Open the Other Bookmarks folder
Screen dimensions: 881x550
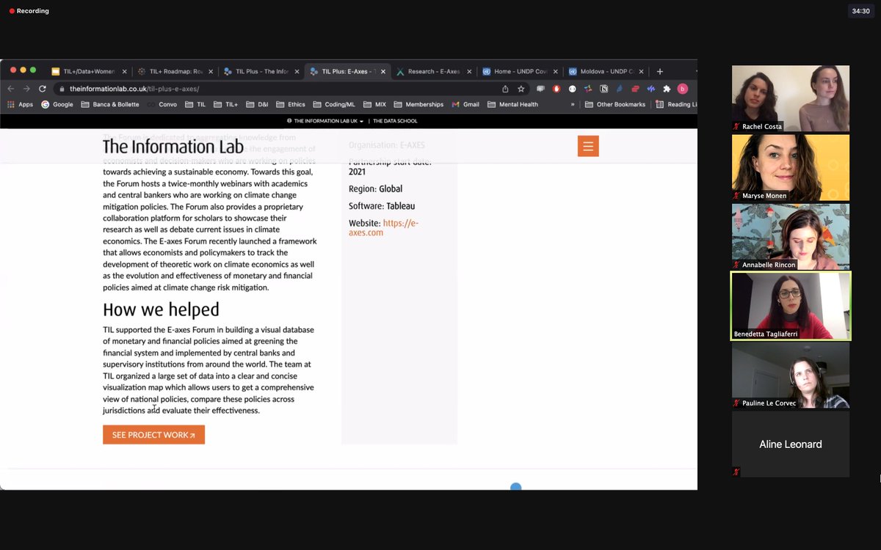tap(615, 104)
